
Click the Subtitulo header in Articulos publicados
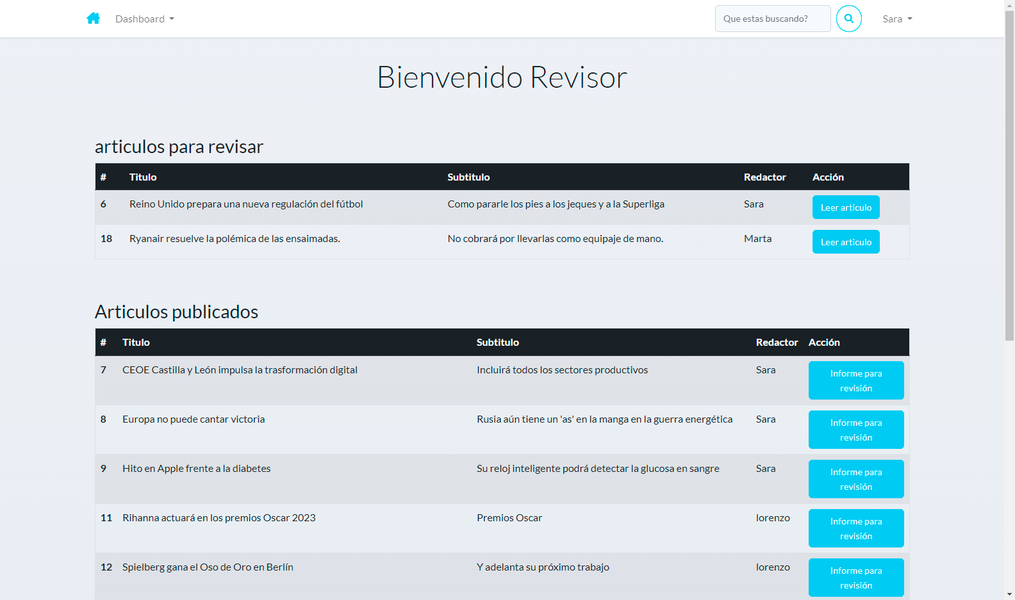pos(497,343)
